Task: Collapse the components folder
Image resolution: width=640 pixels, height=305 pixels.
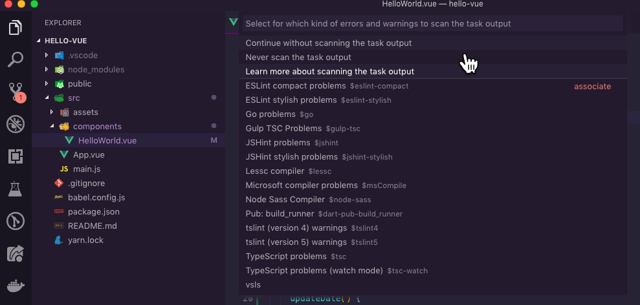Action: (52, 127)
